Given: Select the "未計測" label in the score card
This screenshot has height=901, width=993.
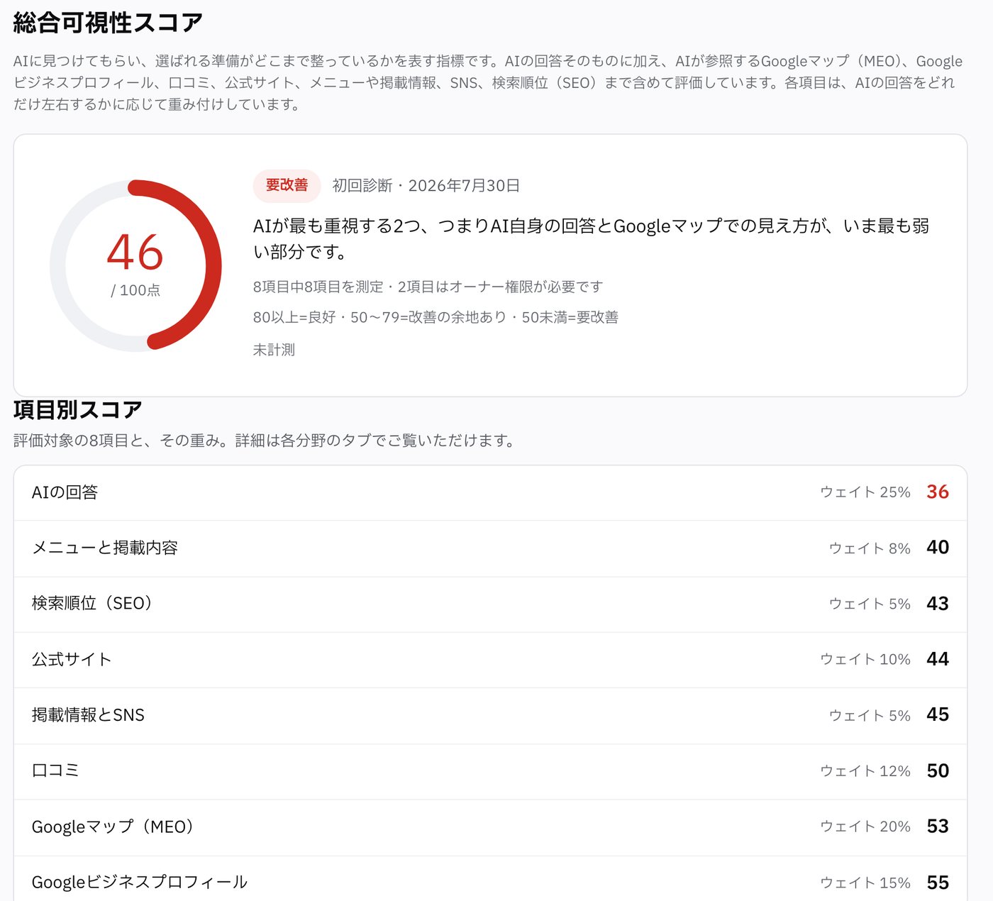Looking at the screenshot, I should tap(274, 350).
